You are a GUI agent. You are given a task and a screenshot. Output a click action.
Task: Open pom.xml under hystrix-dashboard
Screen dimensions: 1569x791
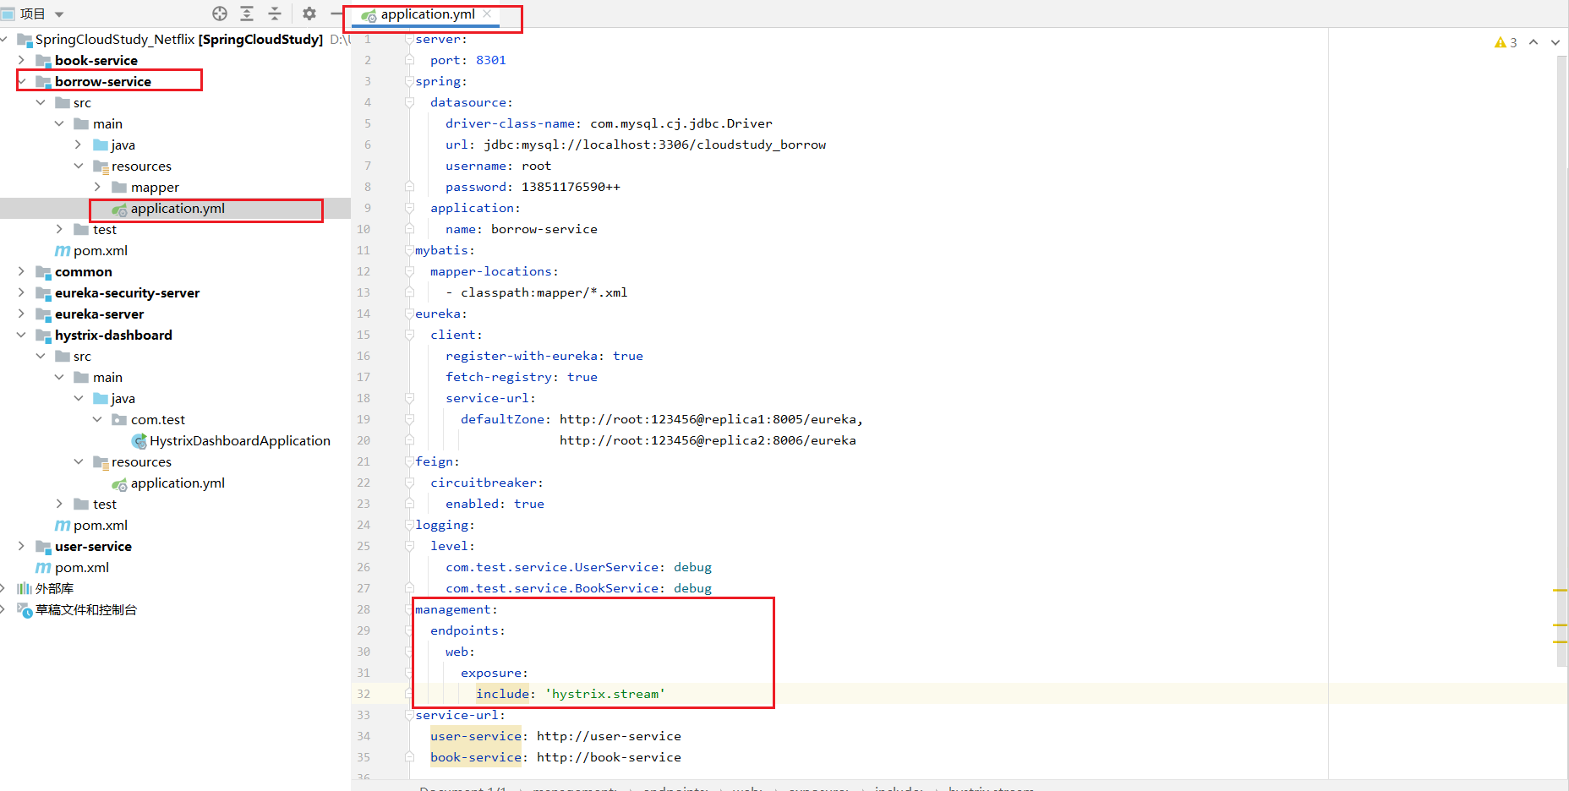click(100, 525)
